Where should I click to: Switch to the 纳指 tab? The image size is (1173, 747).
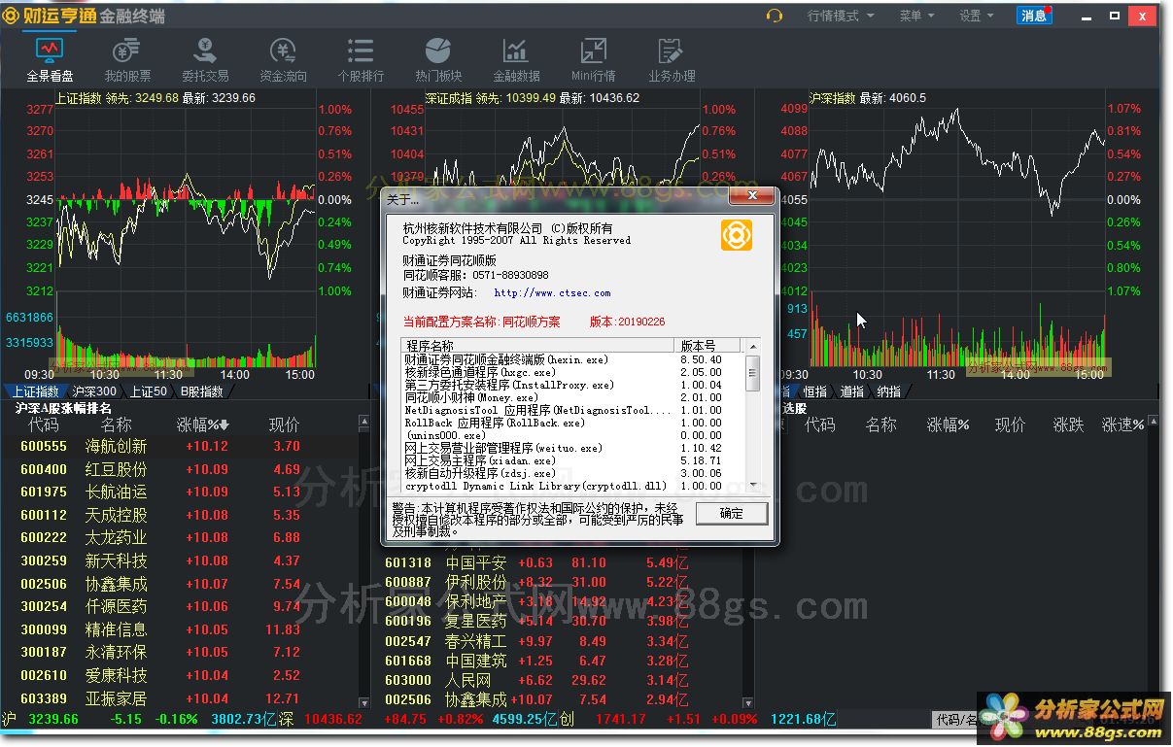tap(888, 391)
